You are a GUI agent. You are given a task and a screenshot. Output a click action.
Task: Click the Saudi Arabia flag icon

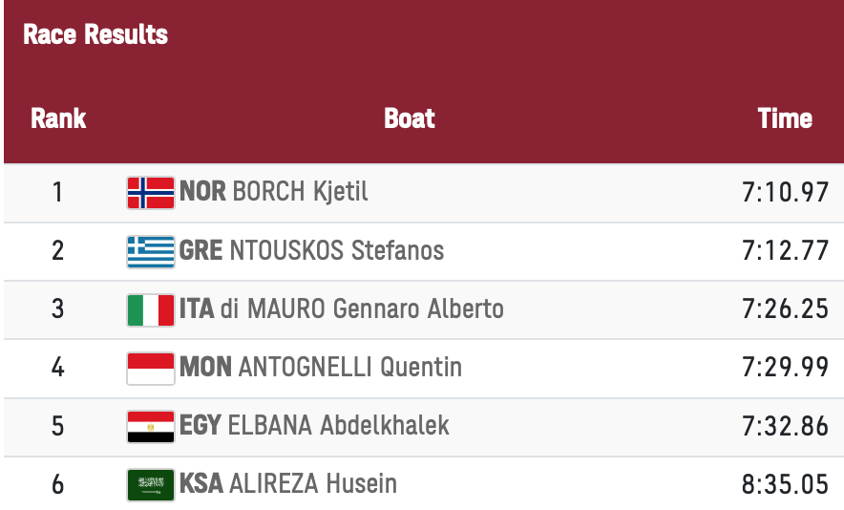pos(151,484)
